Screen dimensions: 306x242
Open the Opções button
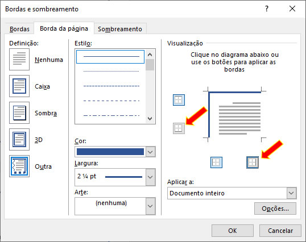point(275,208)
